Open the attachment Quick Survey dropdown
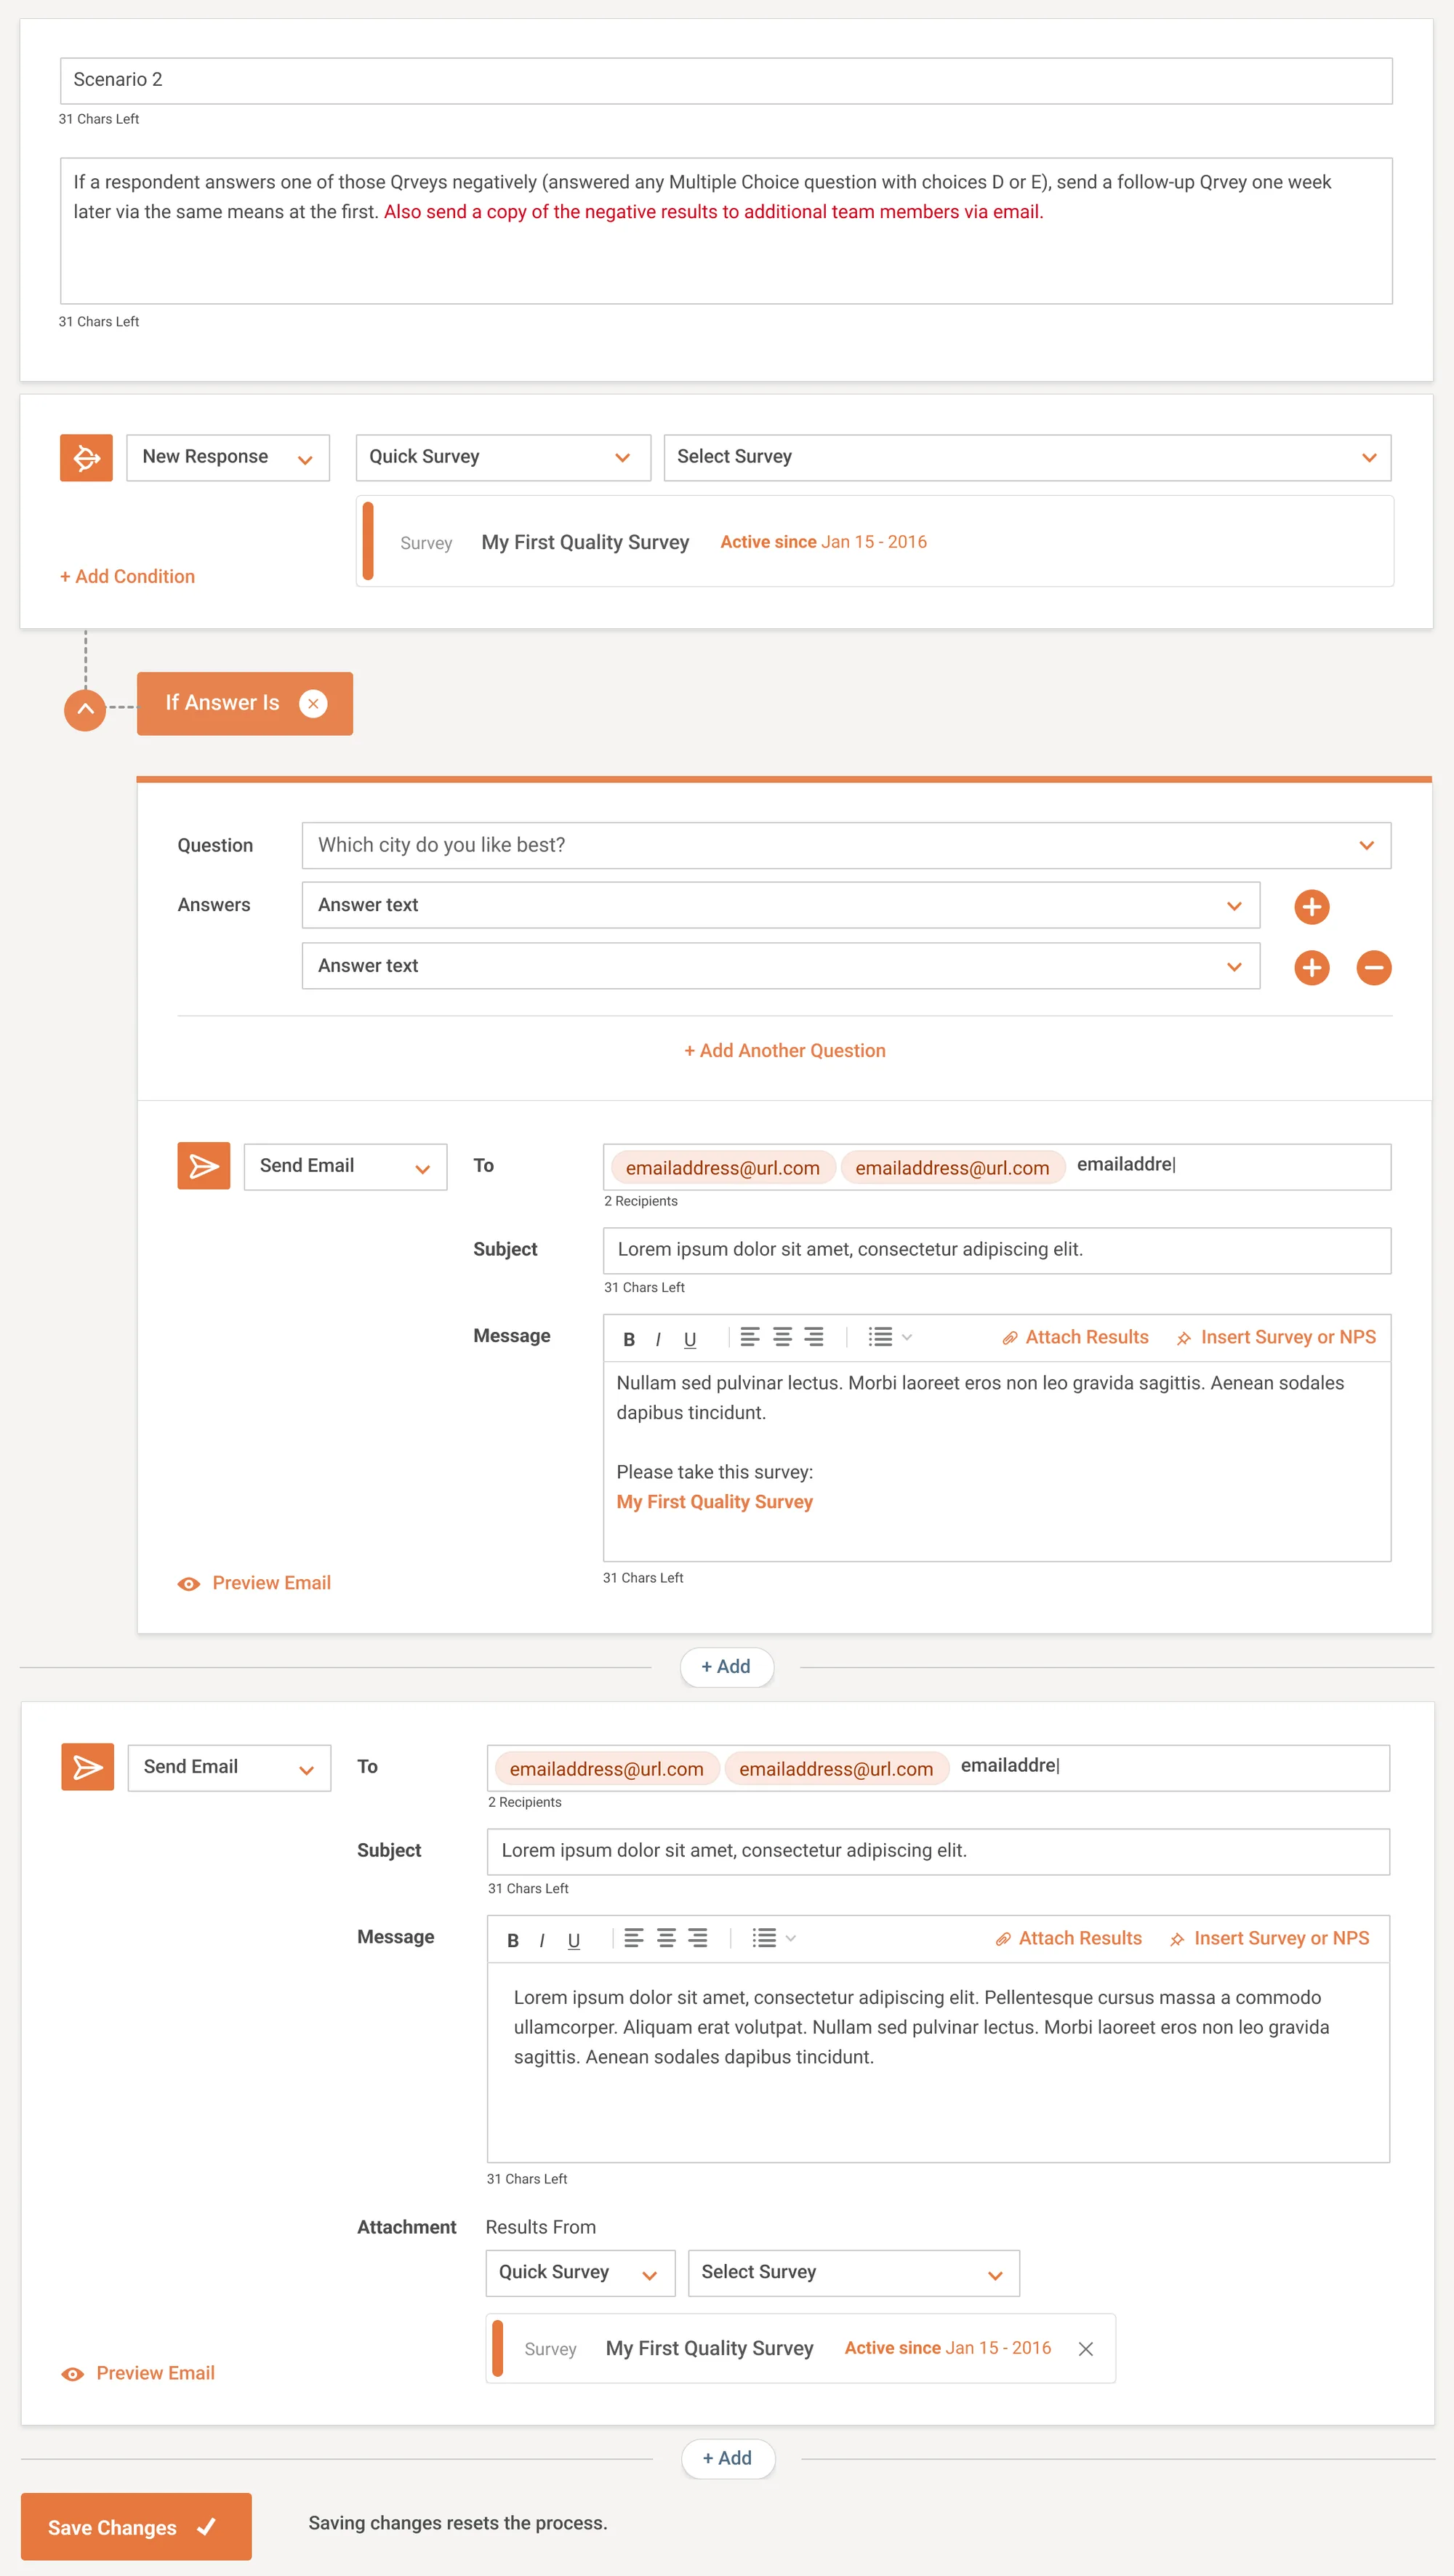 [x=580, y=2272]
